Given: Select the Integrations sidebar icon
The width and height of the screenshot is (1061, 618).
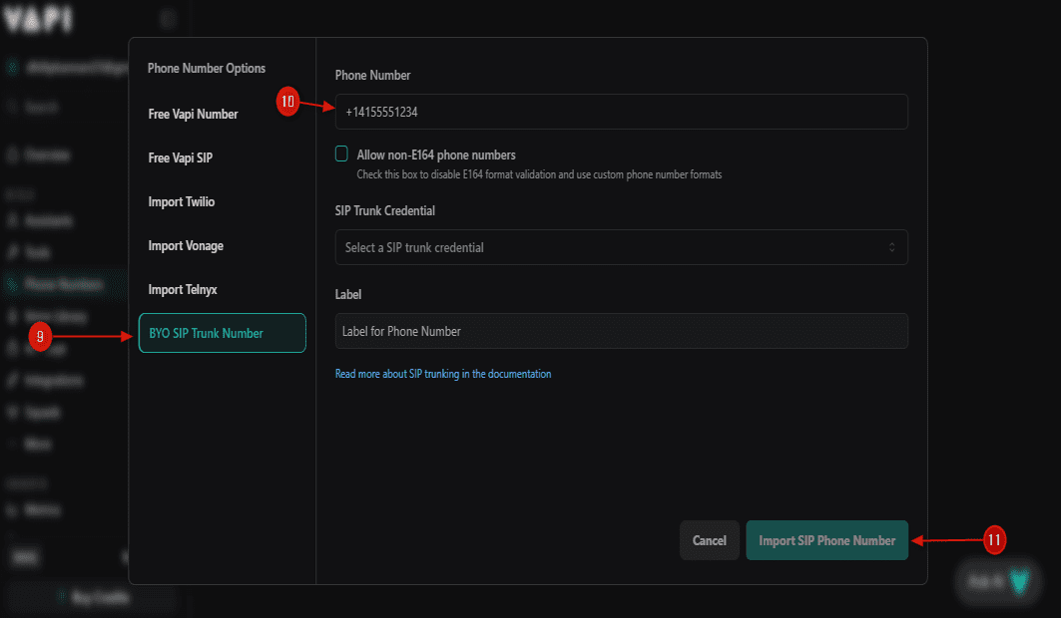Looking at the screenshot, I should (x=11, y=380).
